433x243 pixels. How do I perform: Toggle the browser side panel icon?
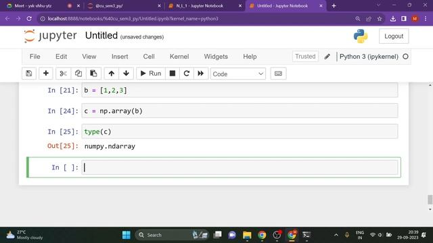coord(404,19)
